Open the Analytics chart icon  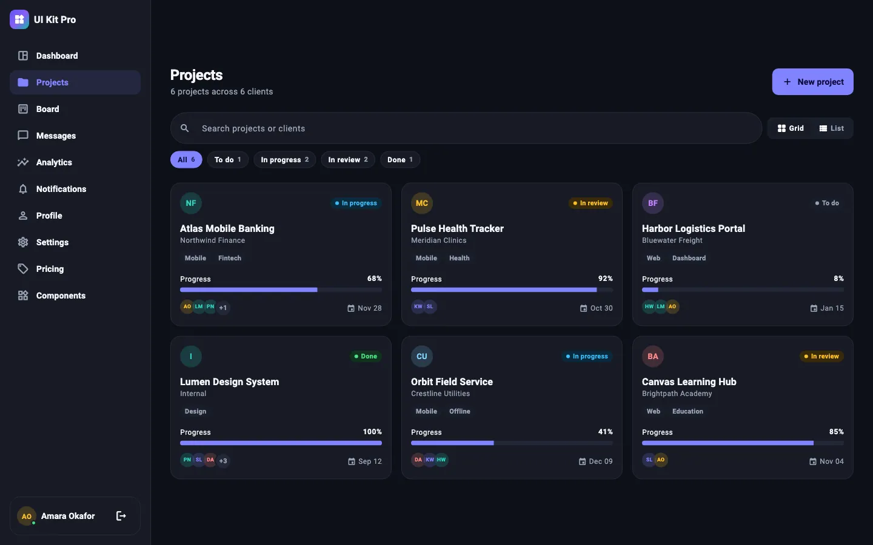coord(23,162)
